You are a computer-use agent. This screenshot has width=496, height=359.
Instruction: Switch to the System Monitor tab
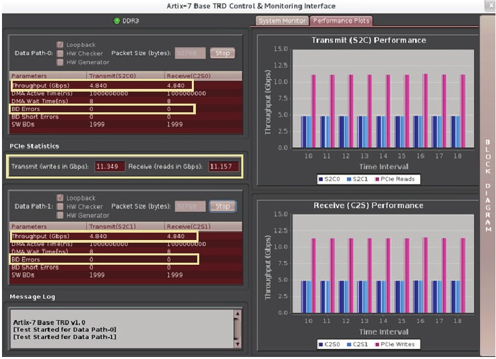pyautogui.click(x=282, y=21)
